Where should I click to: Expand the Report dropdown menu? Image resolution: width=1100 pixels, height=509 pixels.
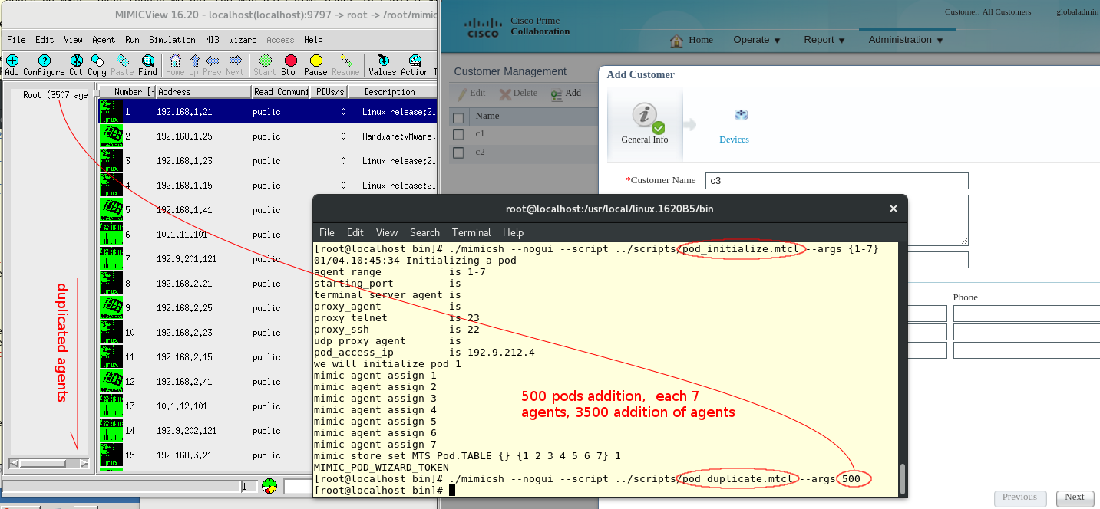coord(824,40)
